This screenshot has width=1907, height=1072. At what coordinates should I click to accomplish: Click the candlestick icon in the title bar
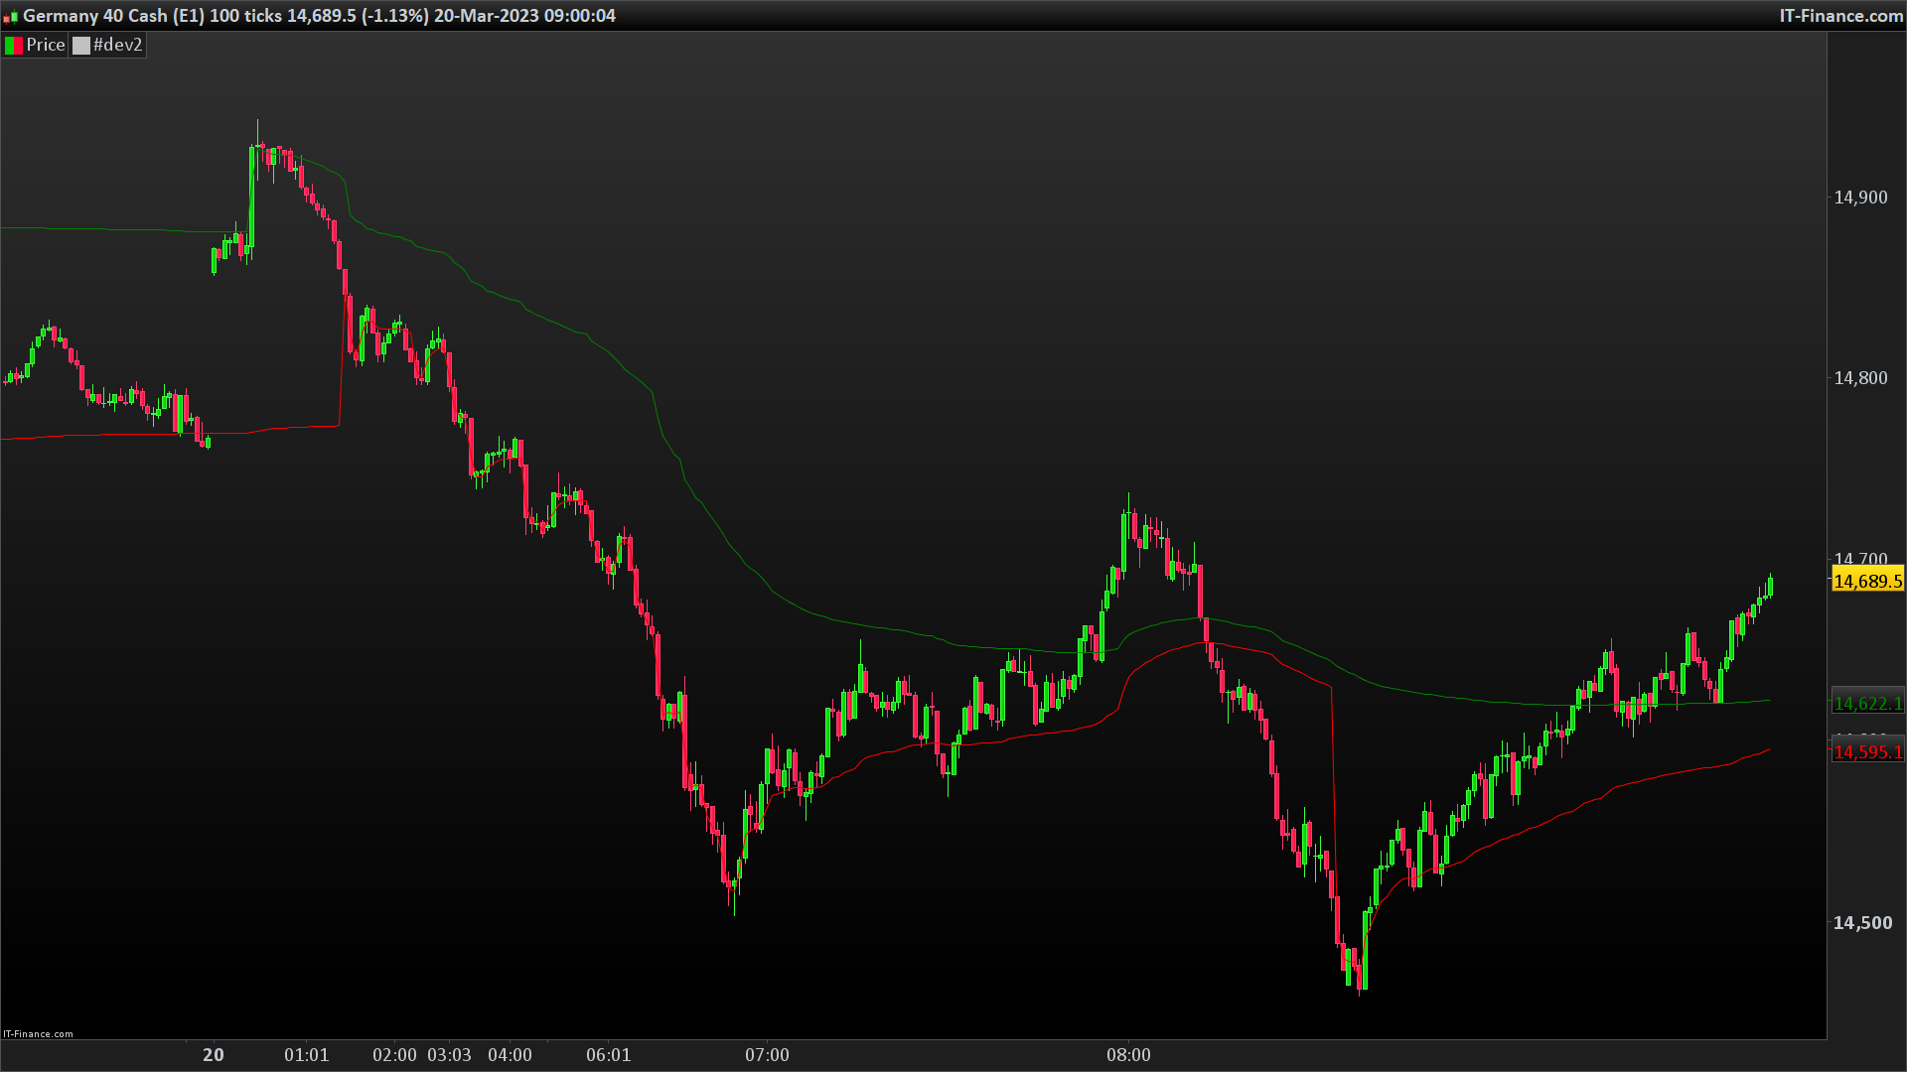pyautogui.click(x=11, y=17)
